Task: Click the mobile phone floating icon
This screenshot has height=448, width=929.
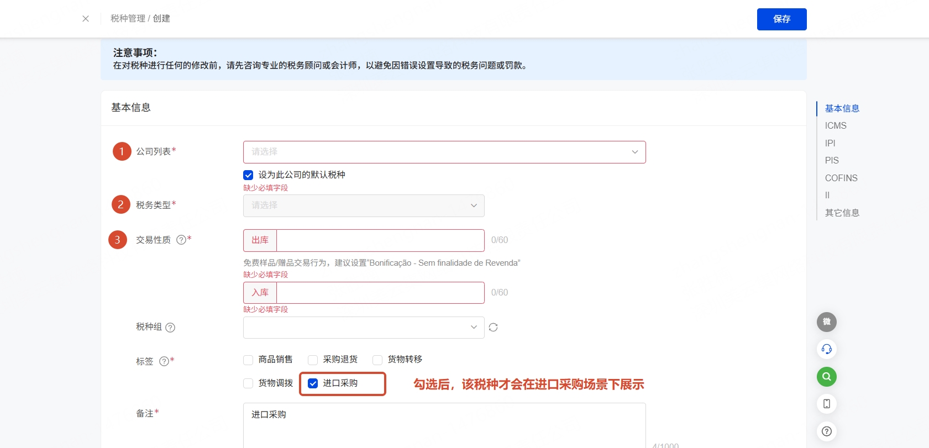Action: pyautogui.click(x=827, y=404)
